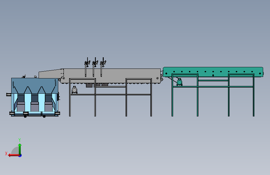Select the blue hopper machine body
270x175 pixels.
35,86
